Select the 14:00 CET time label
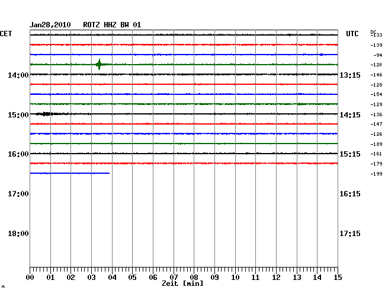The image size is (385, 293). 18,75
